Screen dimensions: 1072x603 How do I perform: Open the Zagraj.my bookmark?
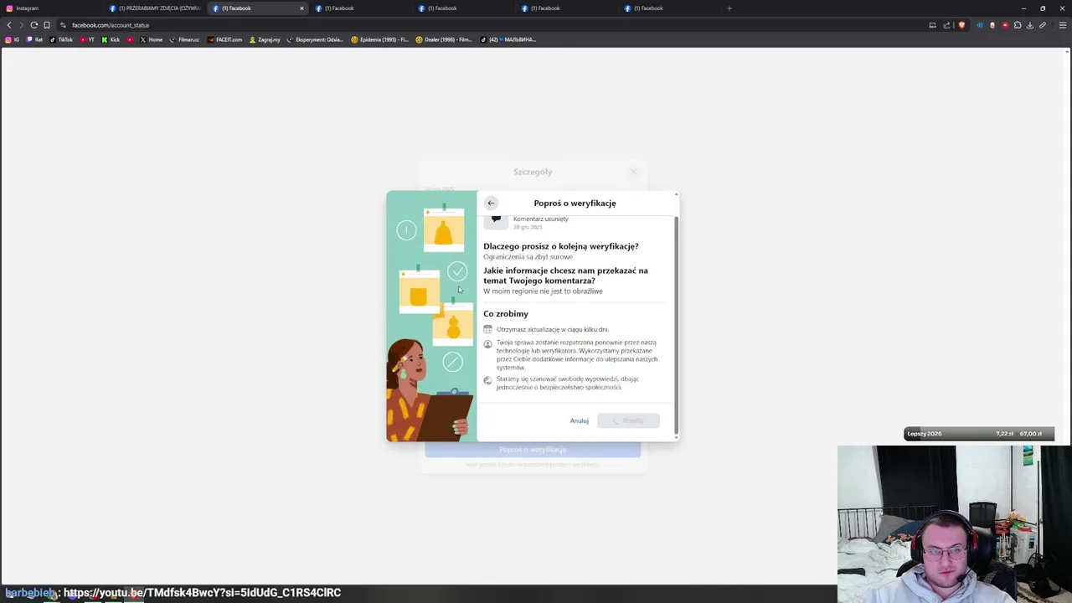(265, 39)
